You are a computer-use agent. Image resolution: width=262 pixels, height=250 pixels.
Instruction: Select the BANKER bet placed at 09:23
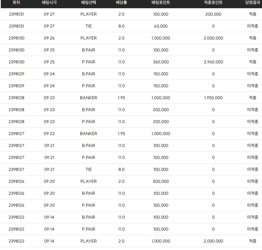pyautogui.click(x=89, y=98)
